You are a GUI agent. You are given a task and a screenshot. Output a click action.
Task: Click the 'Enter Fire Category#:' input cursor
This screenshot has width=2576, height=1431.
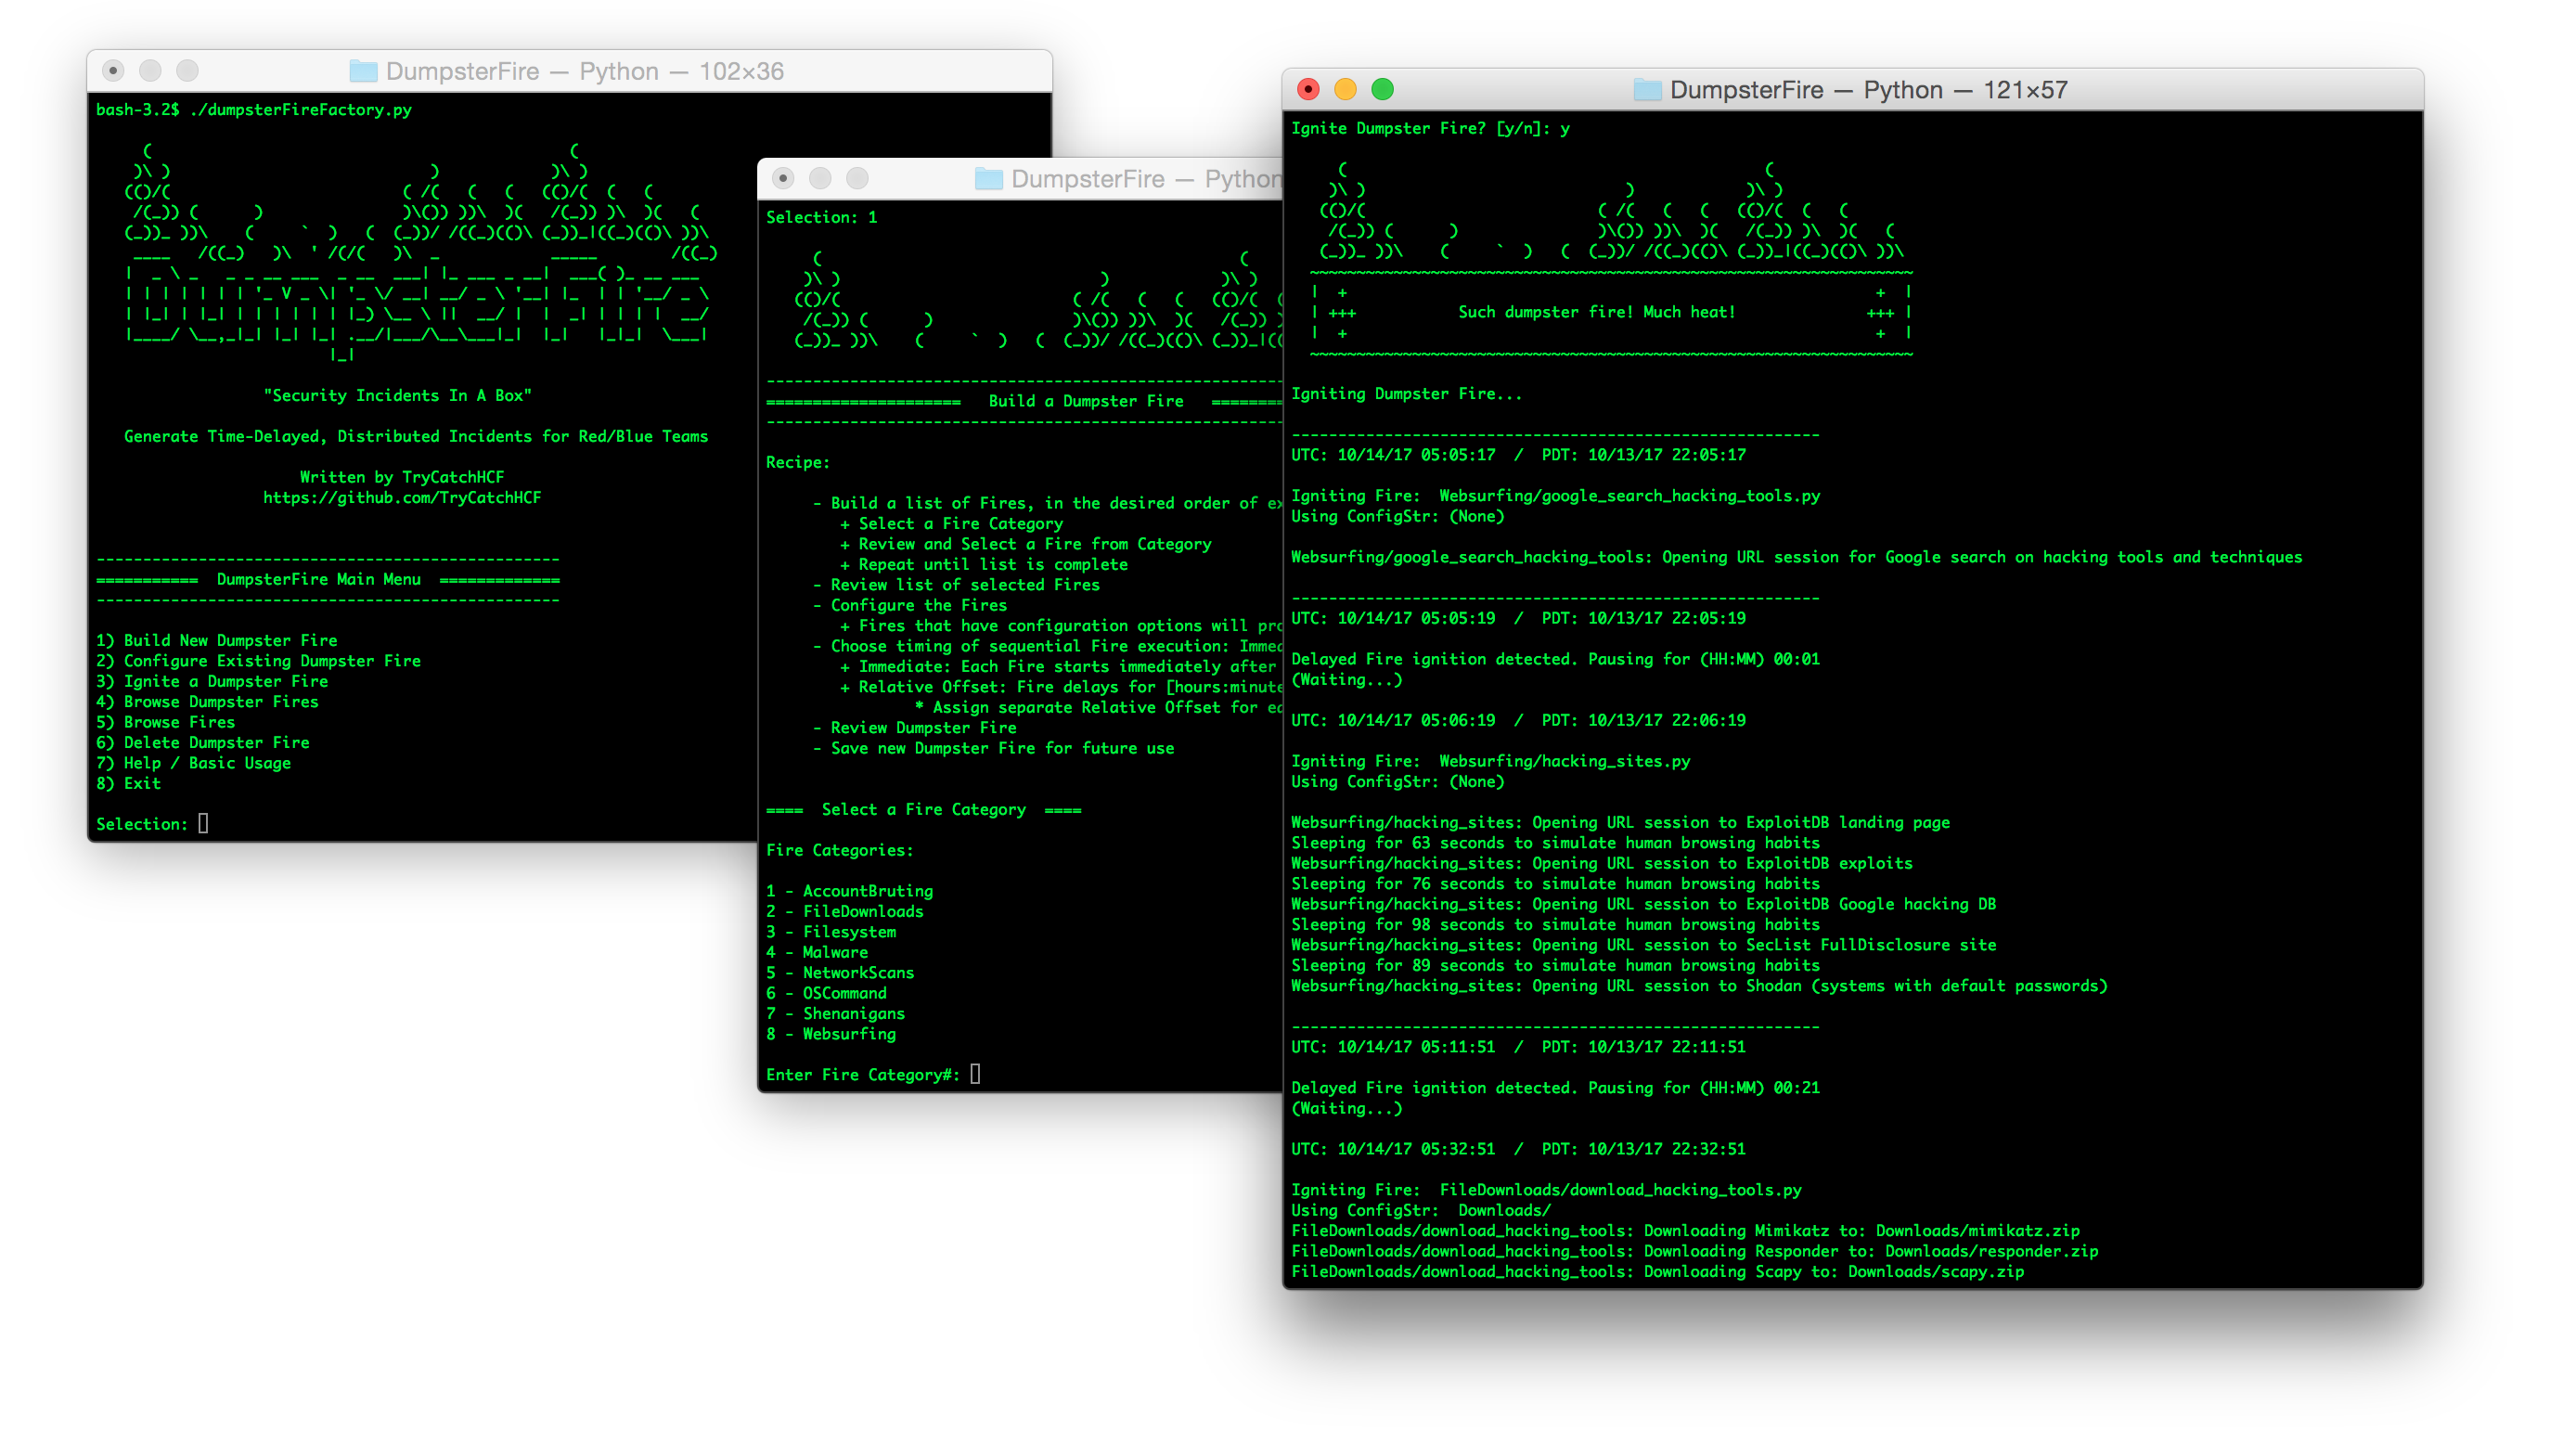(975, 1074)
